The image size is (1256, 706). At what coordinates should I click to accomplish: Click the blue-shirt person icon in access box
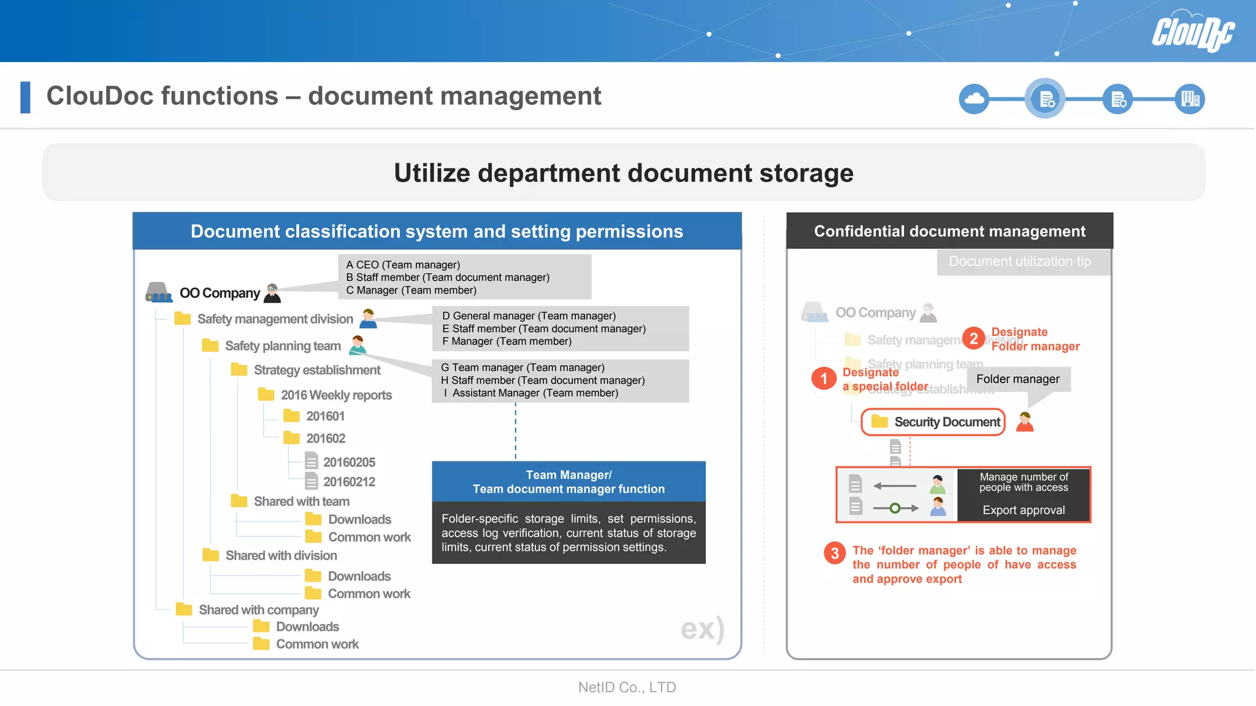(938, 506)
